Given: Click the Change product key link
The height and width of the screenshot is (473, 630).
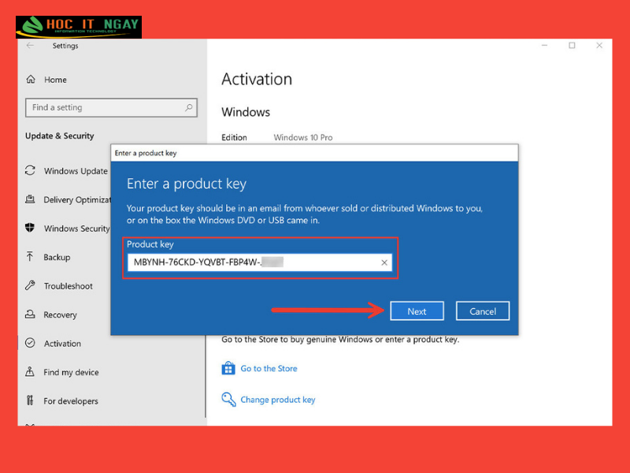Looking at the screenshot, I should click(278, 400).
